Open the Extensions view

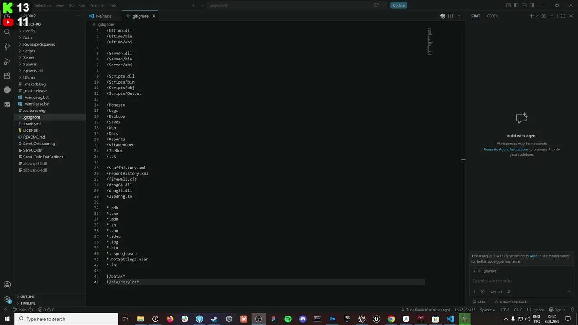(7, 75)
